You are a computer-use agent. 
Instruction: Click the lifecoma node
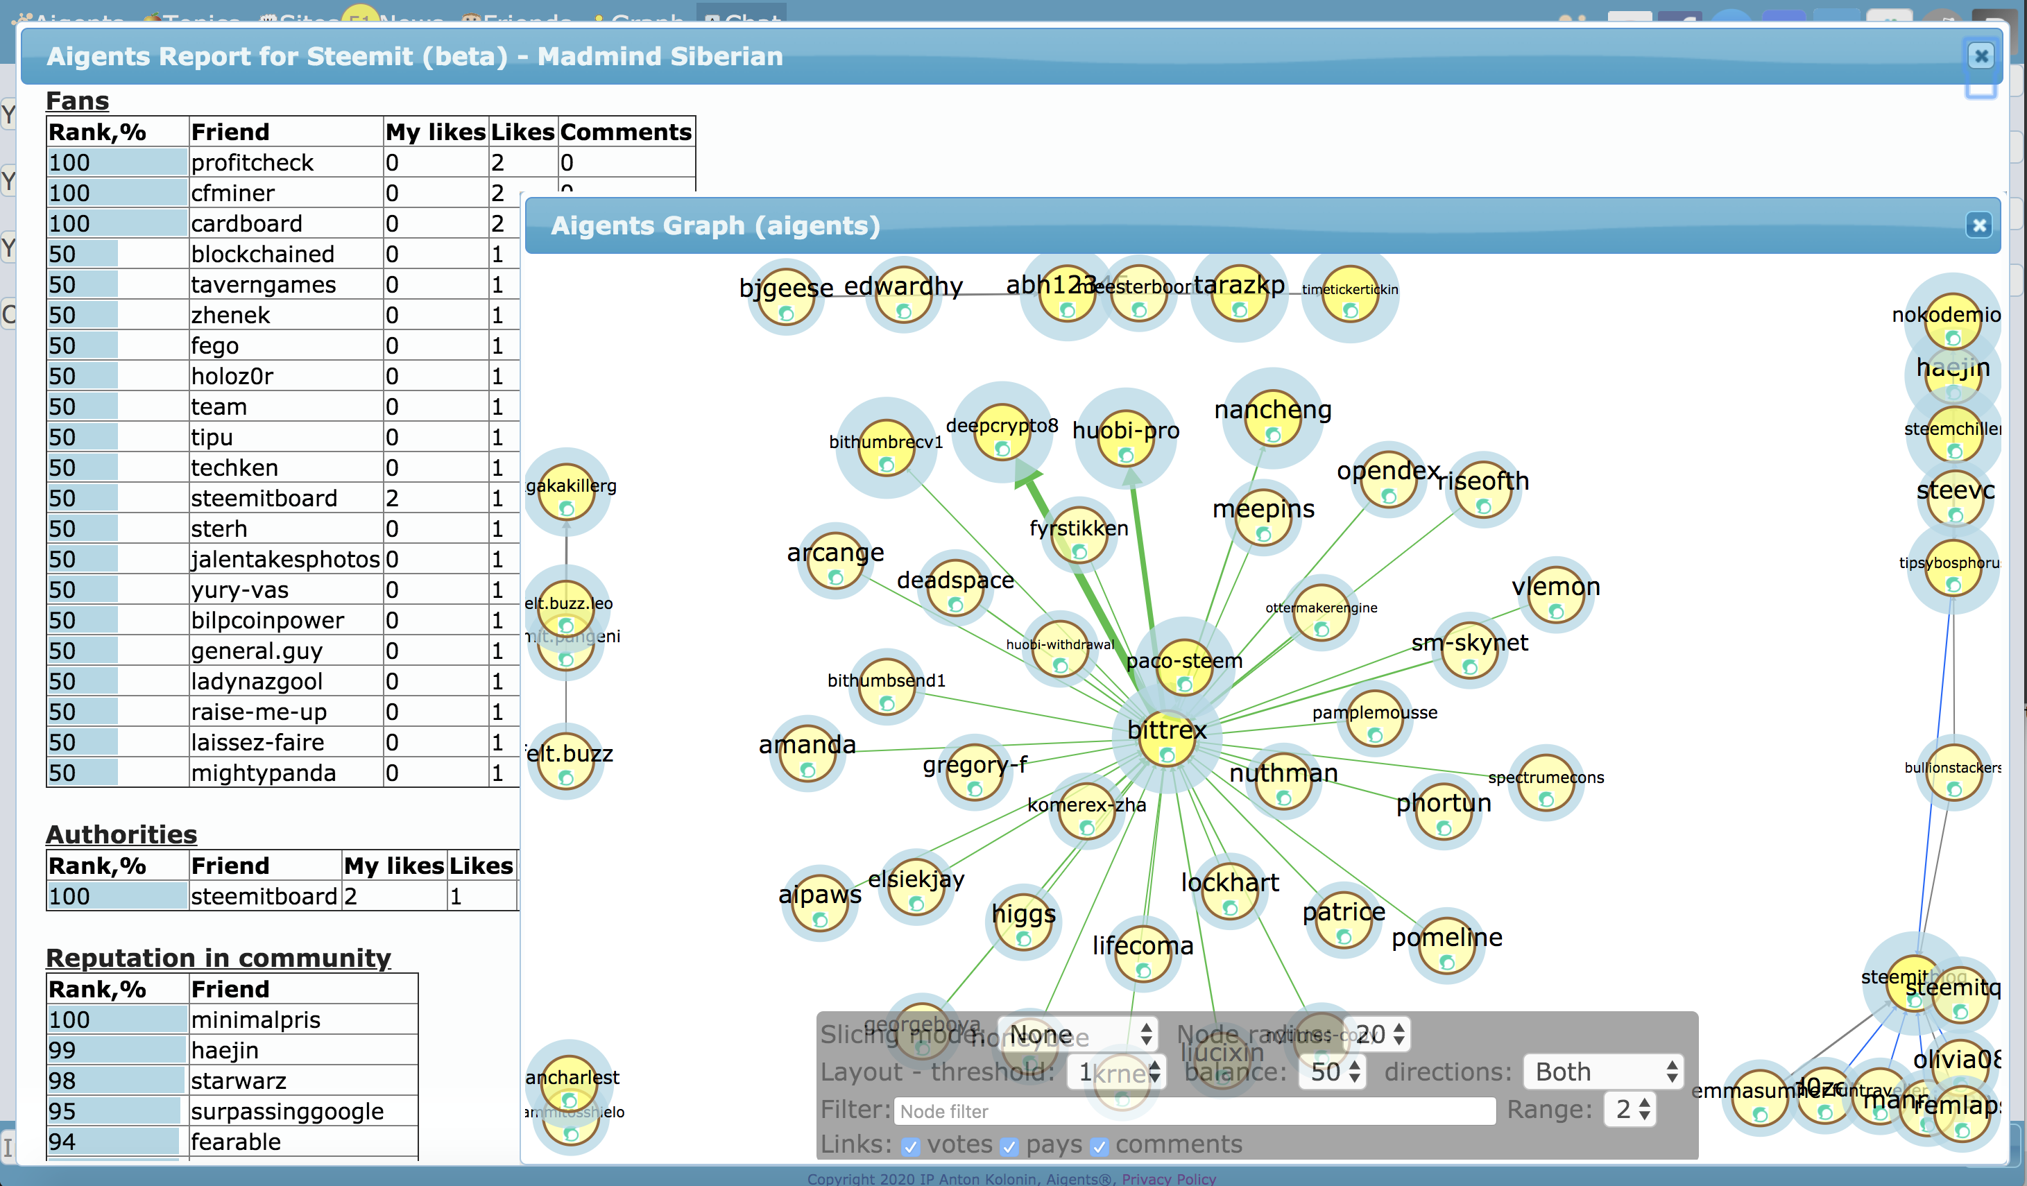1143,954
